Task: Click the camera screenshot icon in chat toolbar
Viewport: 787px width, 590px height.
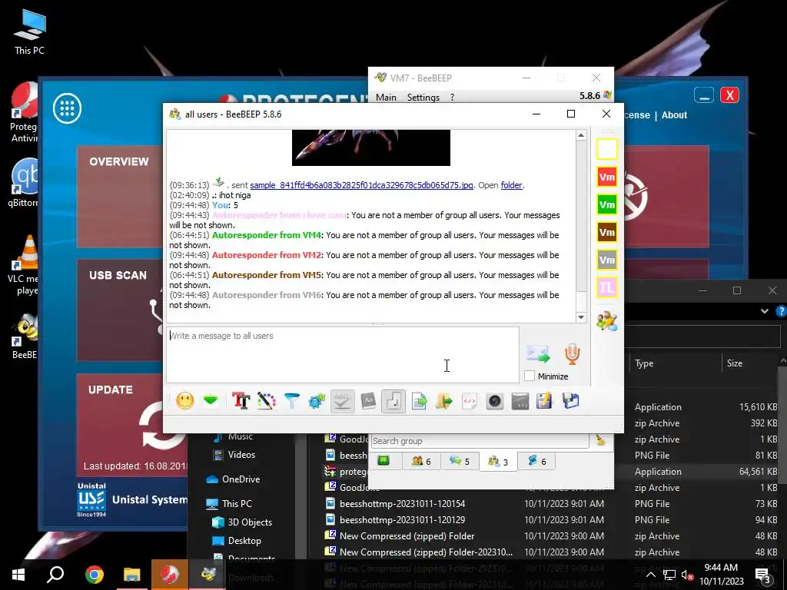Action: 494,401
